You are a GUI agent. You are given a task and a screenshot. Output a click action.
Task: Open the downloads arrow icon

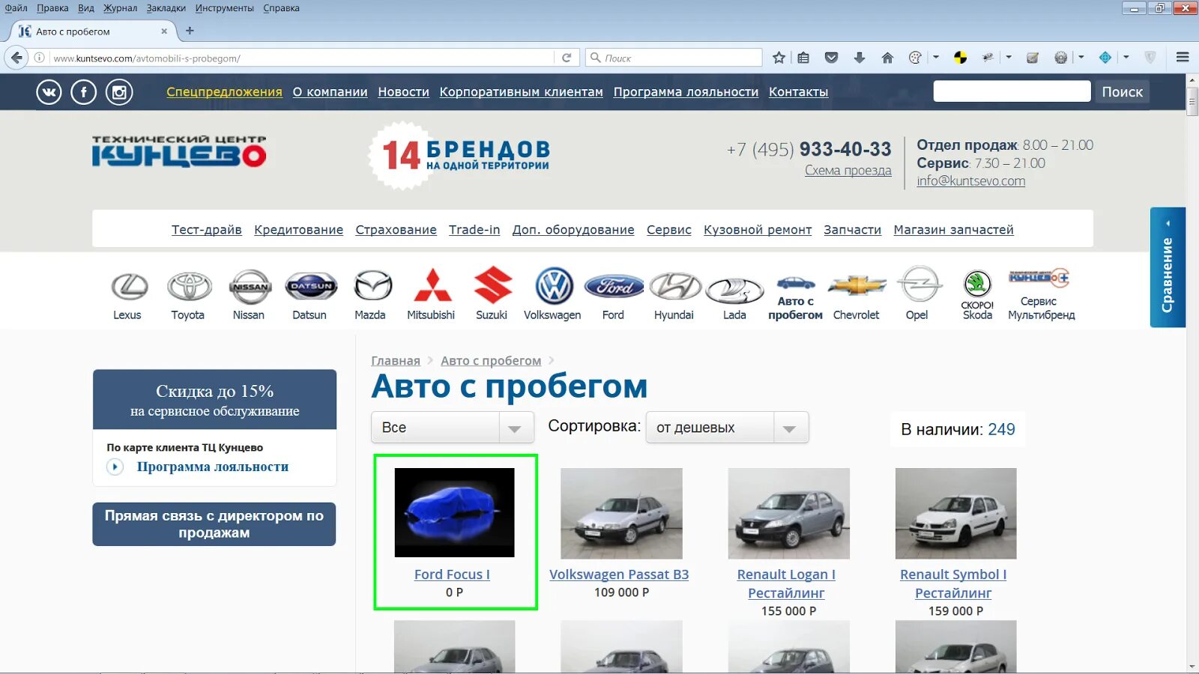pyautogui.click(x=860, y=58)
